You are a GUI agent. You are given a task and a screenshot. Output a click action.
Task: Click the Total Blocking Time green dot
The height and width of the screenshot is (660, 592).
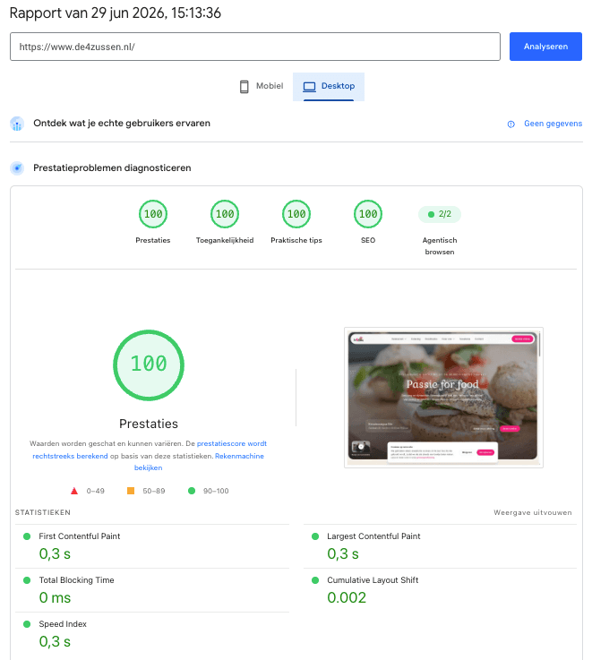coord(27,580)
